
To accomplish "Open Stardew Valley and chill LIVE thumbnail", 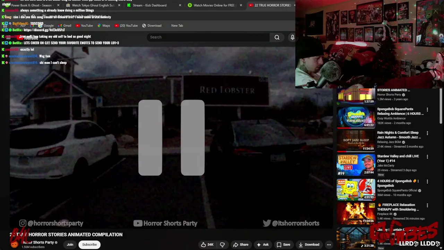I will point(356,165).
